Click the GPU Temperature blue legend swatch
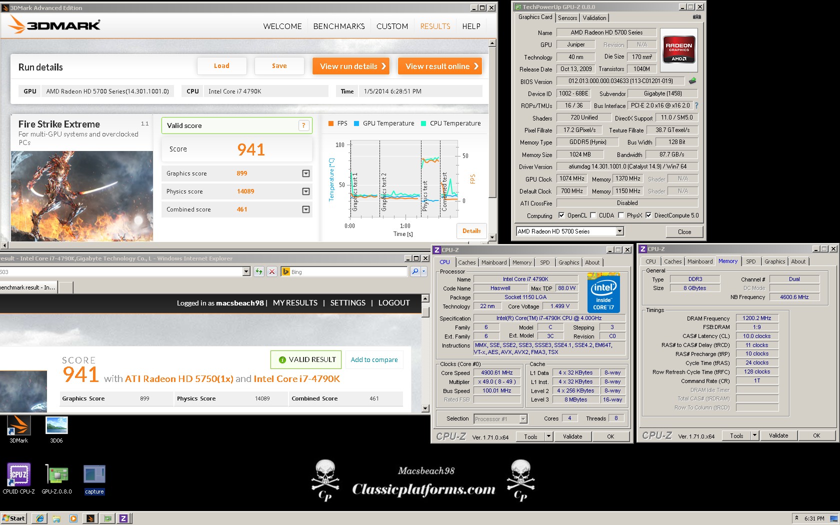This screenshot has height=525, width=840. point(356,123)
